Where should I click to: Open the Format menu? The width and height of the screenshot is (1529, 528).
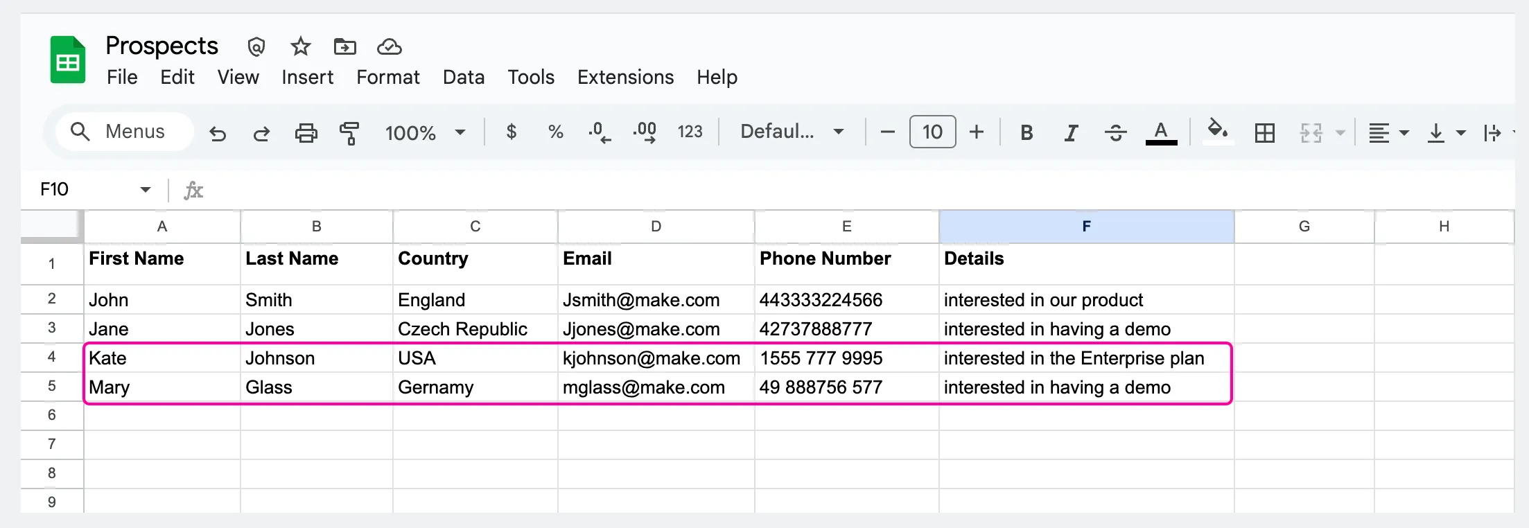tap(388, 77)
